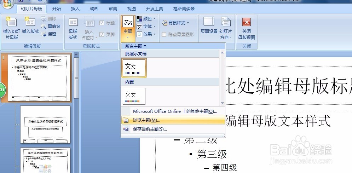The width and height of the screenshot is (352, 173).
Task: Close Master View with the red X
Action: (247, 22)
